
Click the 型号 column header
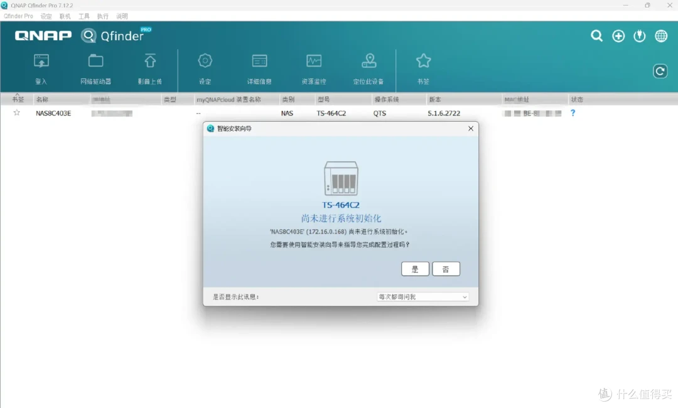click(324, 99)
